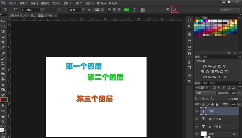242x138 pixels.
Task: Click the 基本功能 workspace switcher
Action: pyautogui.click(x=230, y=10)
